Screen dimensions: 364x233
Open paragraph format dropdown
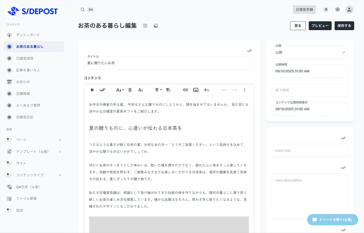coord(158,90)
